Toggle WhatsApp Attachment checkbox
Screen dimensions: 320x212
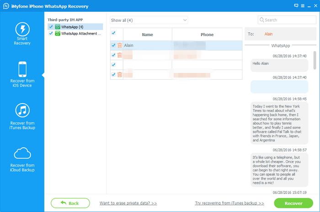point(51,33)
